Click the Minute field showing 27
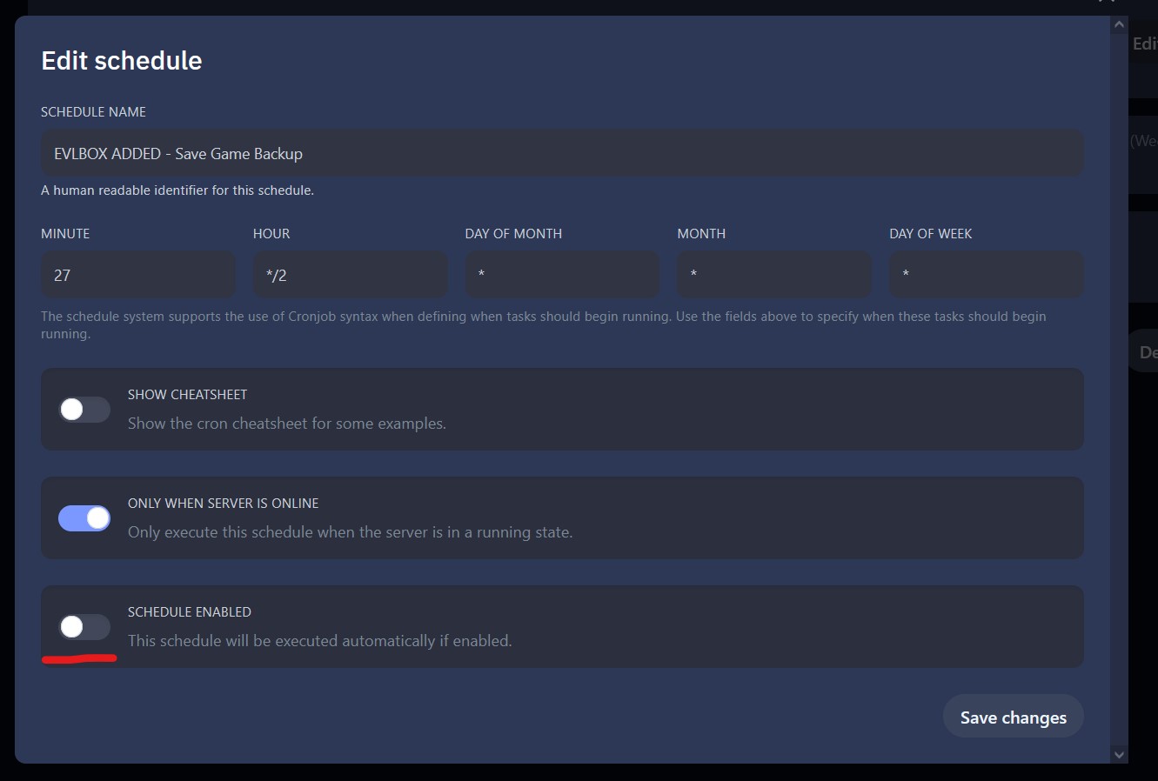 tap(137, 274)
